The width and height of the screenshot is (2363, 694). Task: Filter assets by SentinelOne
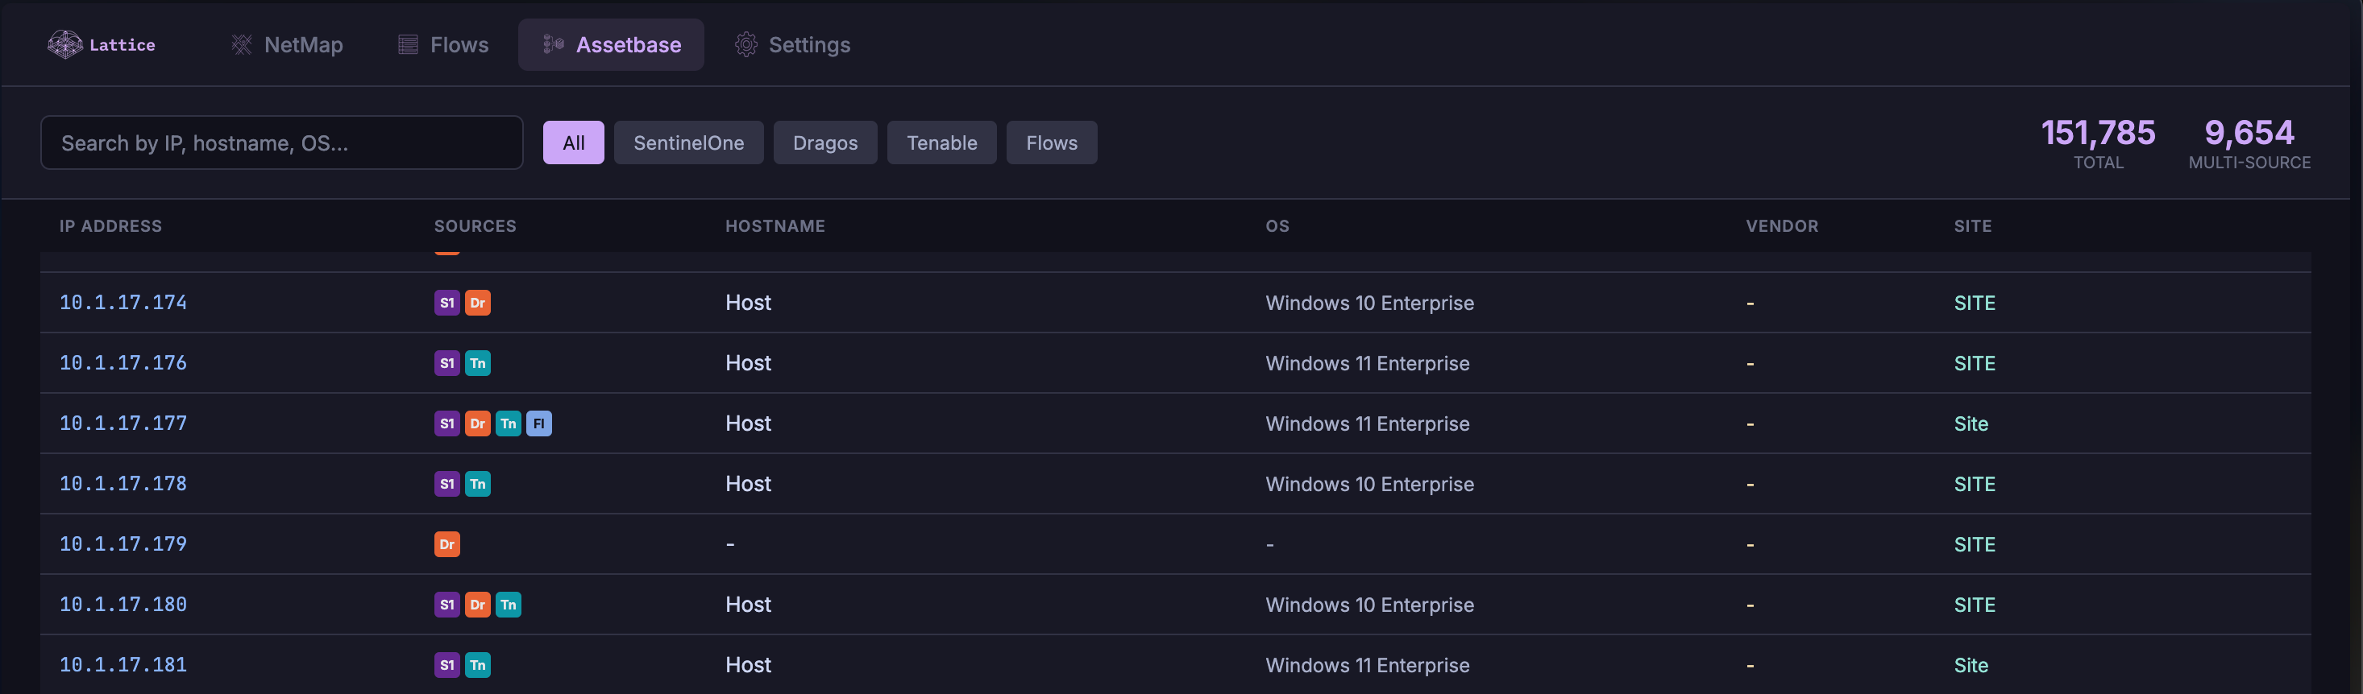click(688, 143)
